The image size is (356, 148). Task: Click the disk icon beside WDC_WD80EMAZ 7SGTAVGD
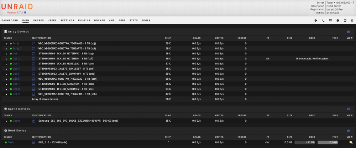(33, 43)
